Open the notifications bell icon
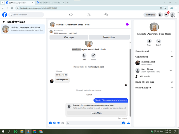This screenshot has height=134, width=179. click(x=166, y=15)
